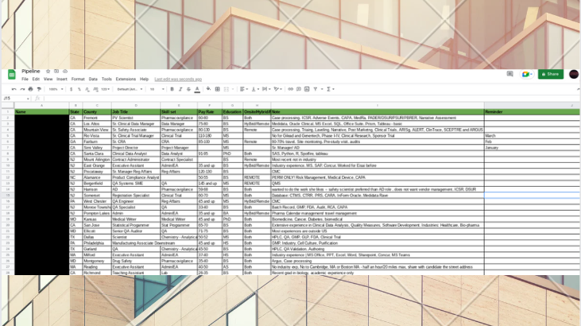Click the move to folder icon
This screenshot has height=326, width=581.
(x=56, y=72)
